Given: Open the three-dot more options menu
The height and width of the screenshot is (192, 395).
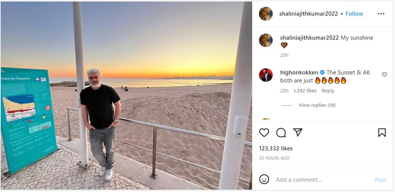Looking at the screenshot, I should [x=381, y=14].
